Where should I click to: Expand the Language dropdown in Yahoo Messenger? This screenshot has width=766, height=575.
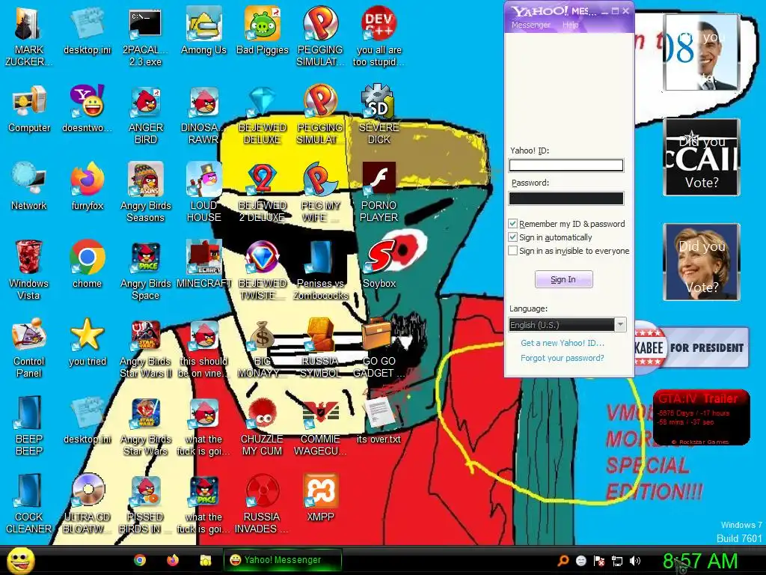click(x=620, y=325)
